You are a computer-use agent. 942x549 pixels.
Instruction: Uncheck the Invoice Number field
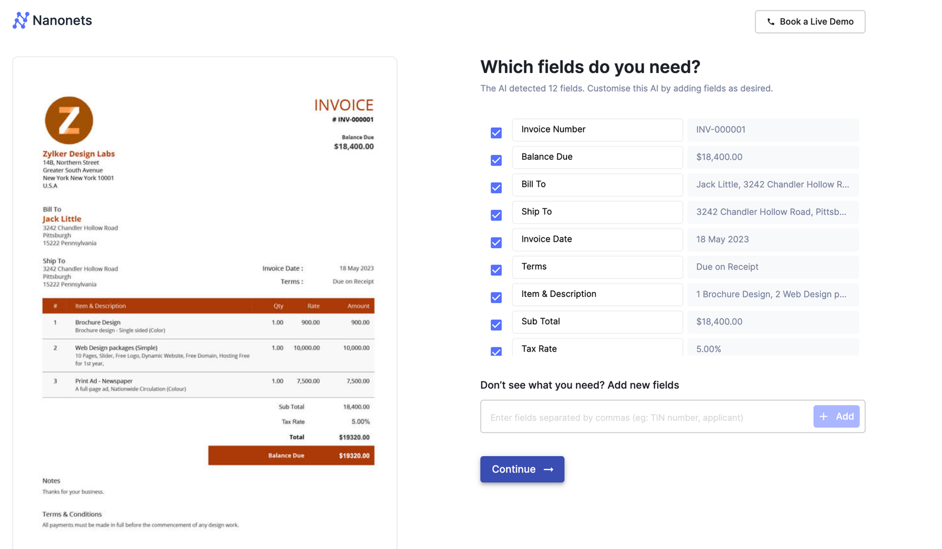(496, 133)
